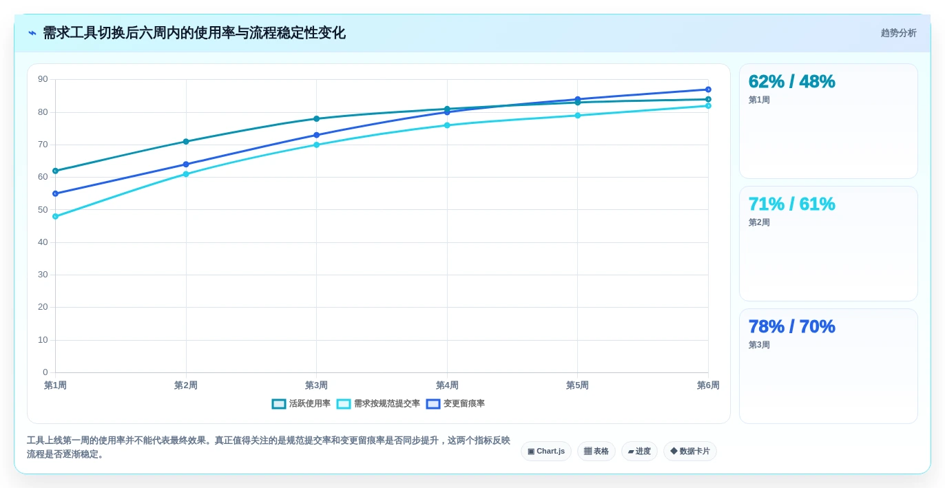This screenshot has width=945, height=488.
Task: Select the 数据卡片 chip
Action: point(690,452)
